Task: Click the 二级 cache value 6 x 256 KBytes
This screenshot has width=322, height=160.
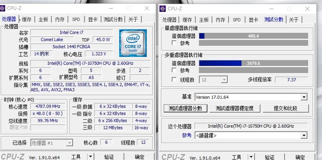Action: click(x=113, y=121)
